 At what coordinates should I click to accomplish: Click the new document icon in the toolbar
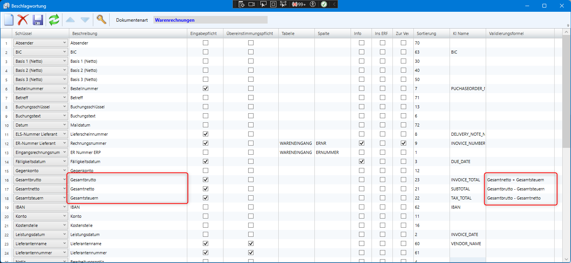pos(9,20)
